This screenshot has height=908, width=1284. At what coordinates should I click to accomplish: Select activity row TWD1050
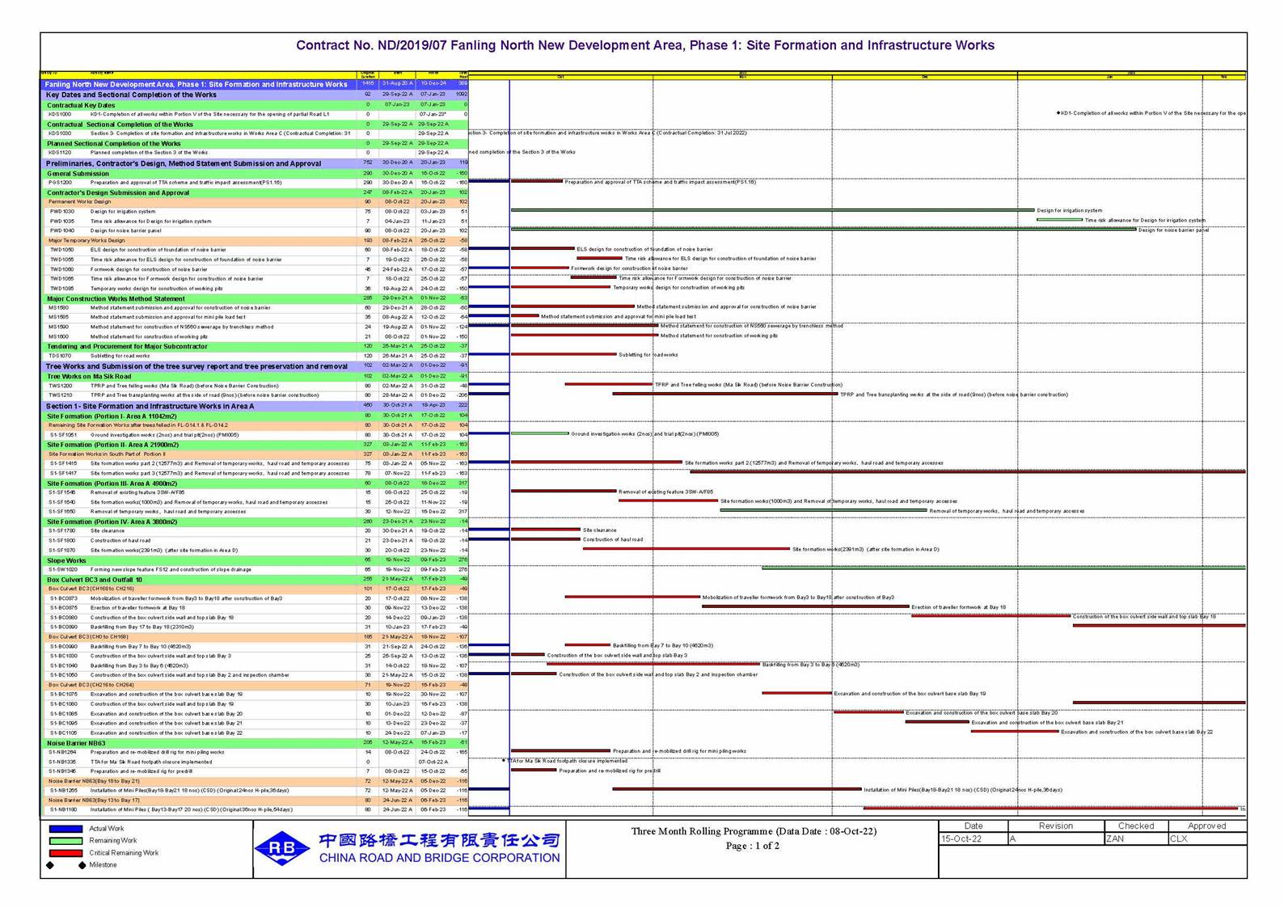pyautogui.click(x=255, y=250)
